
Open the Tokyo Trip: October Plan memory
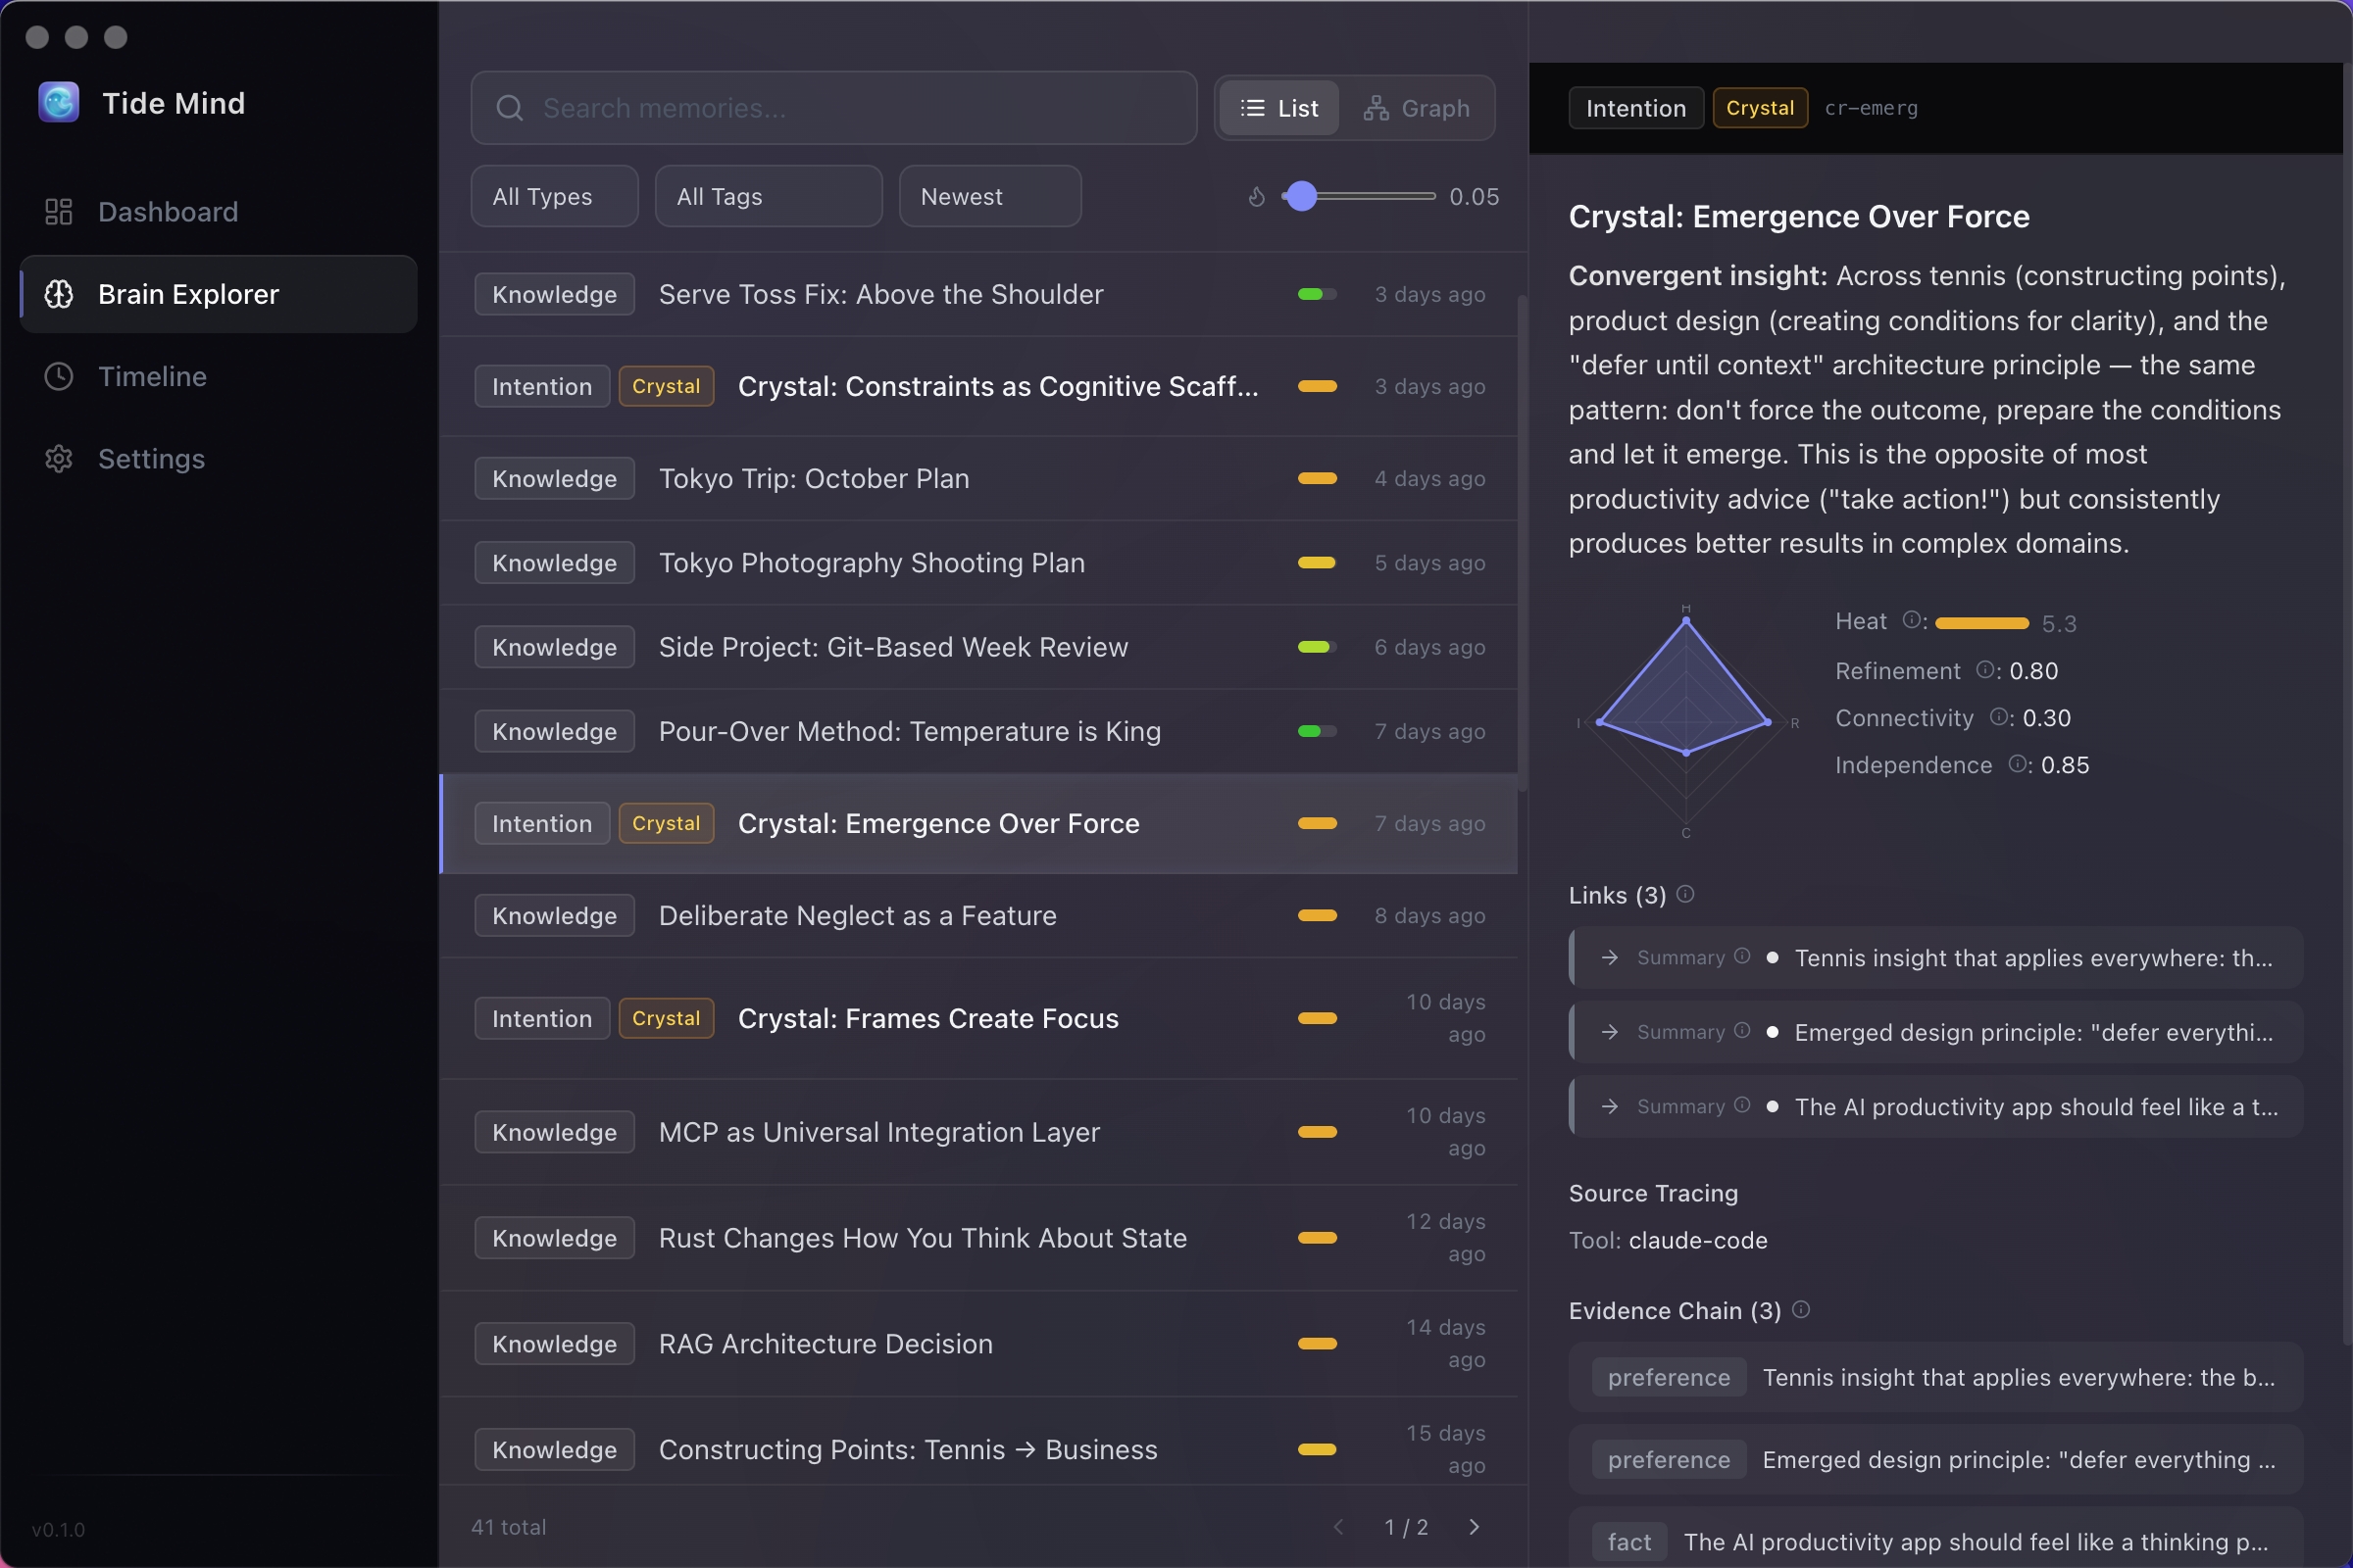coord(814,478)
